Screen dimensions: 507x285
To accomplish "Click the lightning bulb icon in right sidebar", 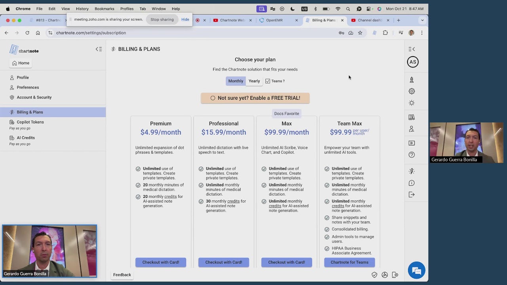I will coord(412,171).
